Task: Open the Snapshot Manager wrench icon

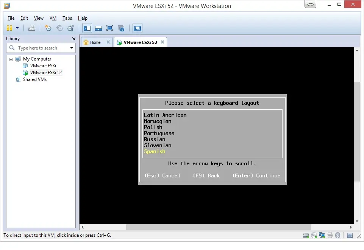Action: (70, 28)
